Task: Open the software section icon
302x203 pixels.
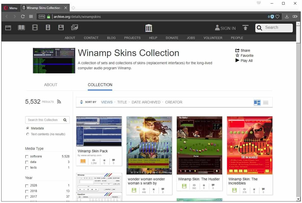Action: click(61, 28)
